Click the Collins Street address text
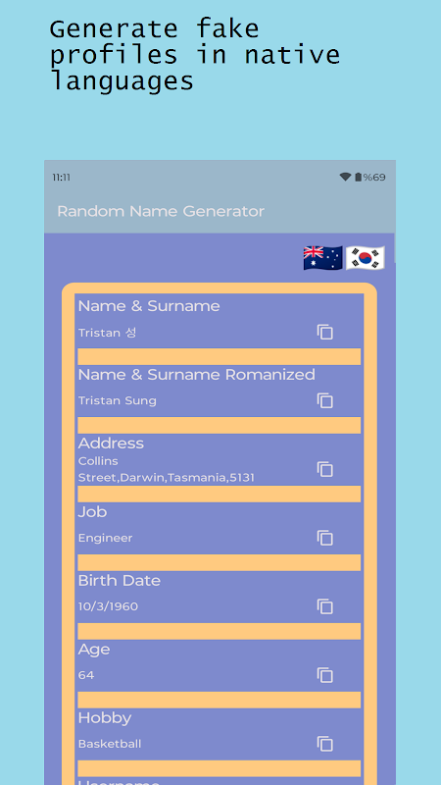The width and height of the screenshot is (441, 785). [x=166, y=469]
